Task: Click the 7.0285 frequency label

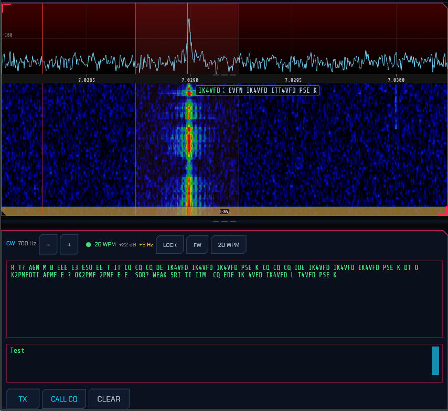Action: pyautogui.click(x=87, y=80)
